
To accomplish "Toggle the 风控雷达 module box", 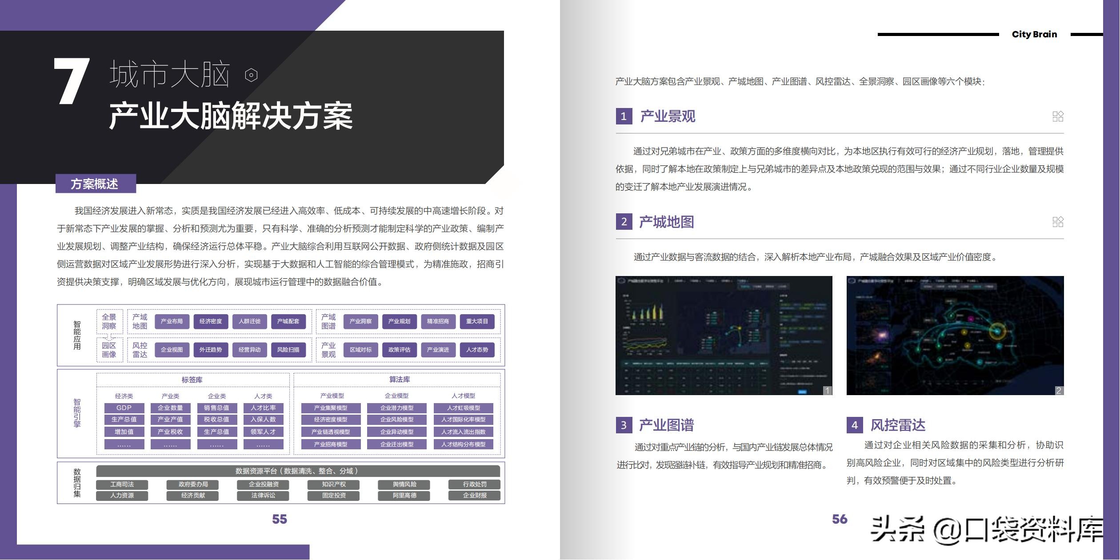I will tap(141, 349).
